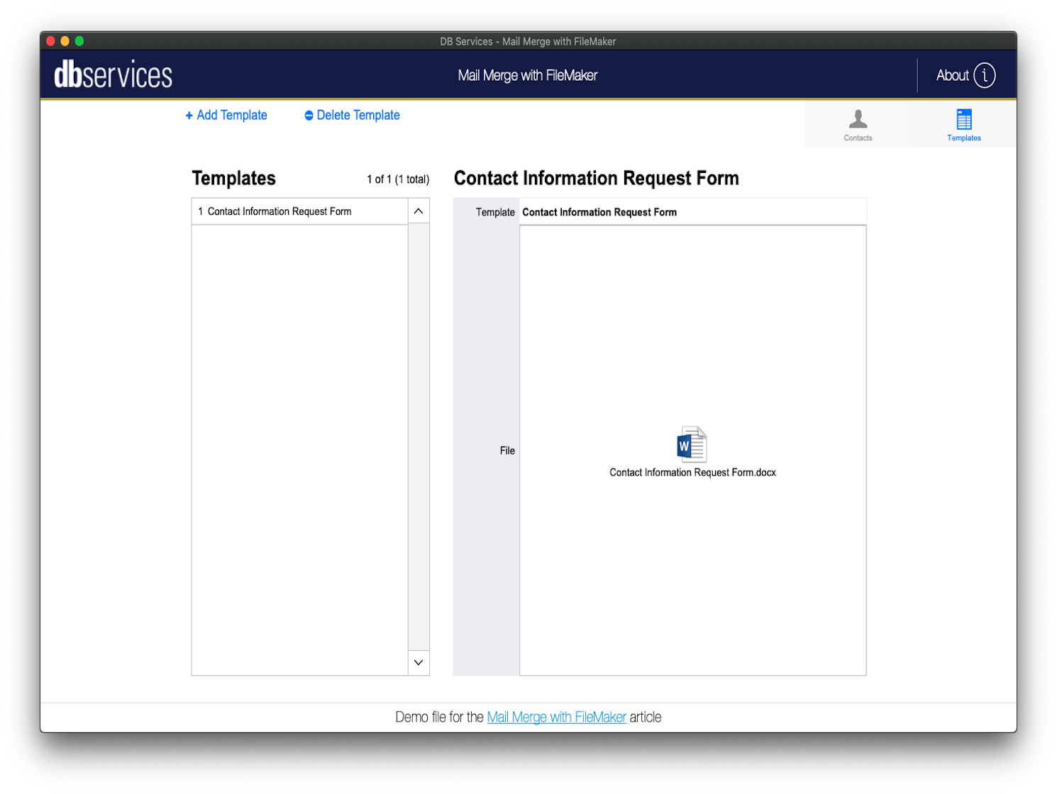
Task: Open the Contacts tab
Action: coord(858,125)
